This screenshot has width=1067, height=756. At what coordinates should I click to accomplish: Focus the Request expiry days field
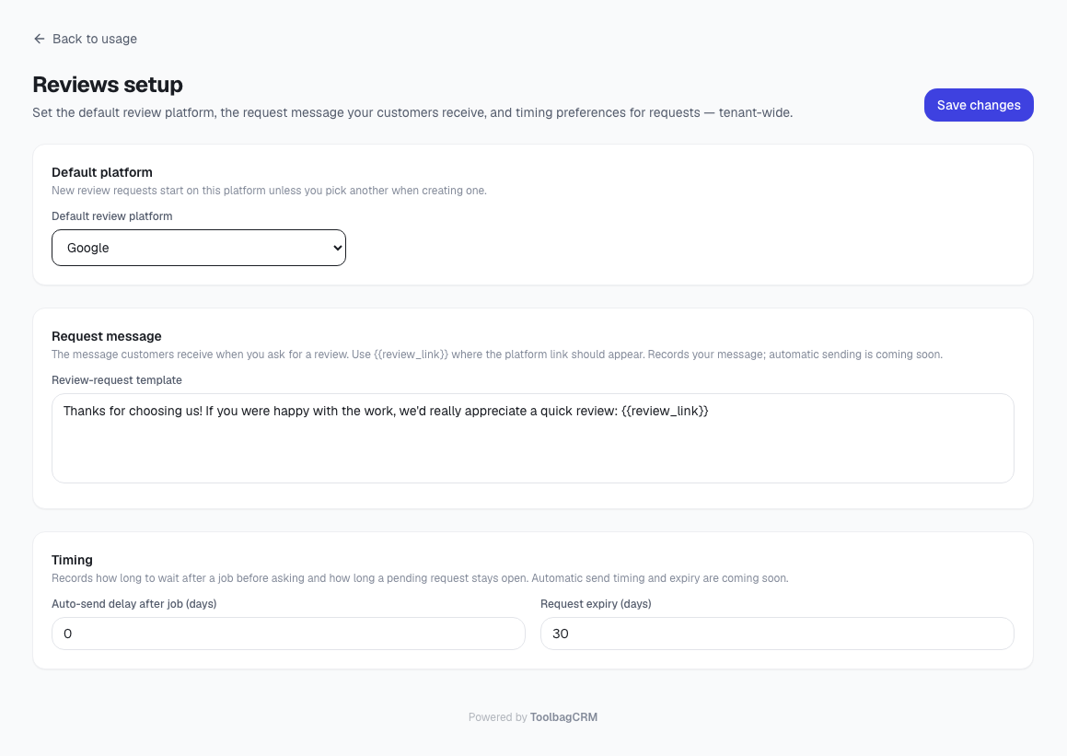point(777,634)
